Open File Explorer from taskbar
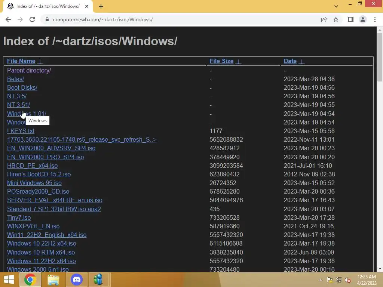The image size is (383, 287). pyautogui.click(x=53, y=280)
